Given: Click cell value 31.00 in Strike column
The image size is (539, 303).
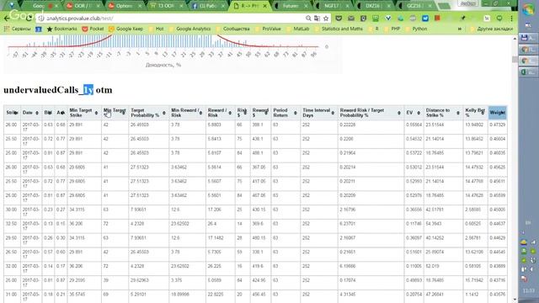Looking at the screenshot, I should [11, 295].
